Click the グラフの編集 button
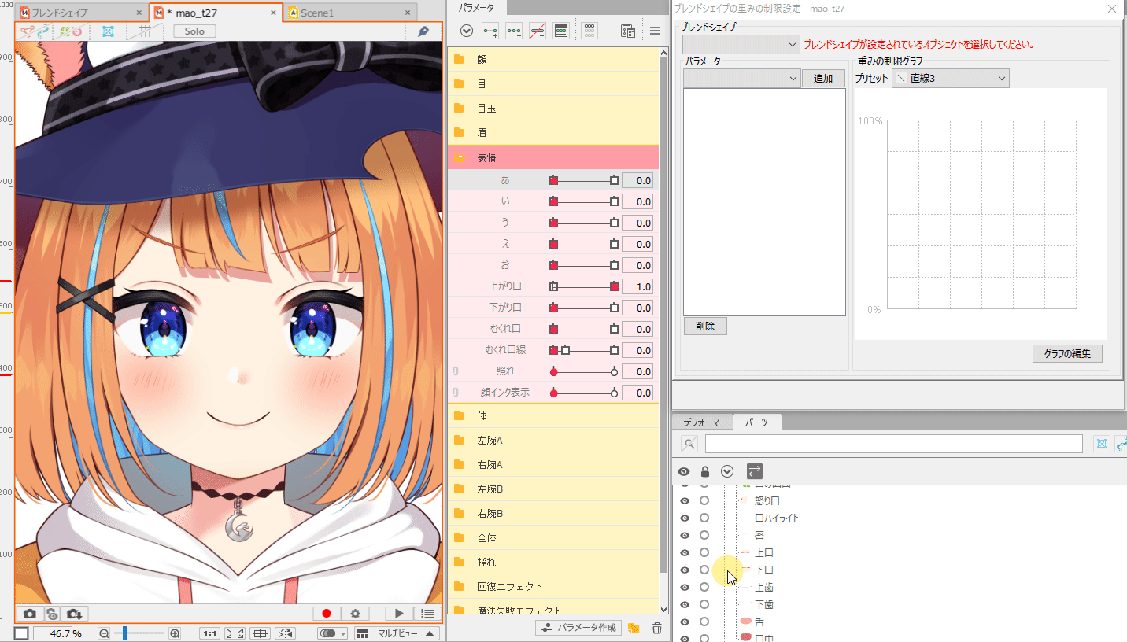Image resolution: width=1127 pixels, height=642 pixels. 1066,353
